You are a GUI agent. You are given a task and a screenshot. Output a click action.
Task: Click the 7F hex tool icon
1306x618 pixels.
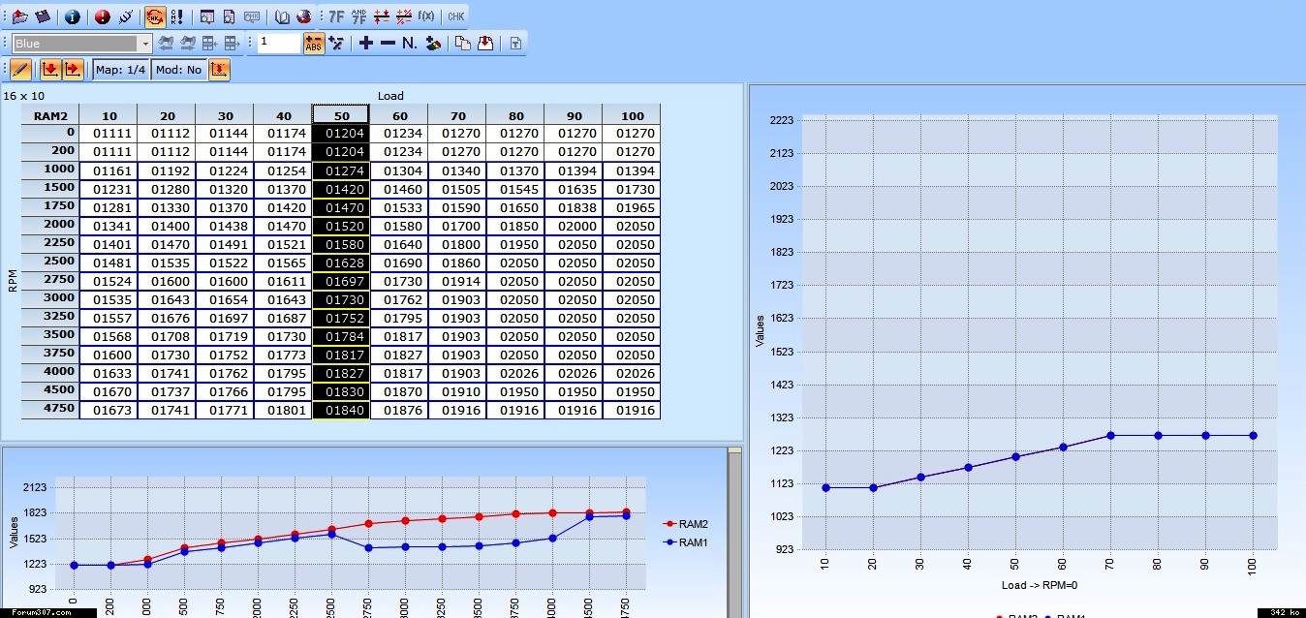[336, 16]
